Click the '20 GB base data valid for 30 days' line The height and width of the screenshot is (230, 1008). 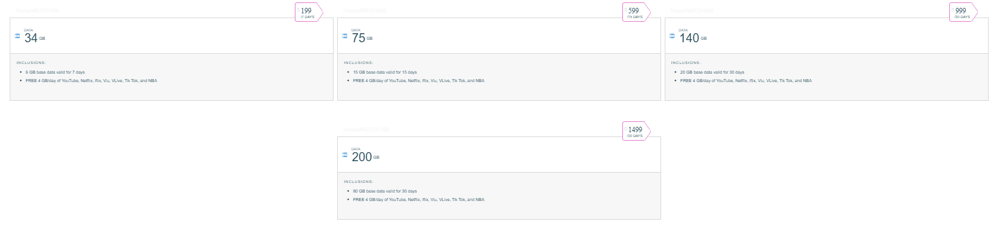pyautogui.click(x=713, y=72)
